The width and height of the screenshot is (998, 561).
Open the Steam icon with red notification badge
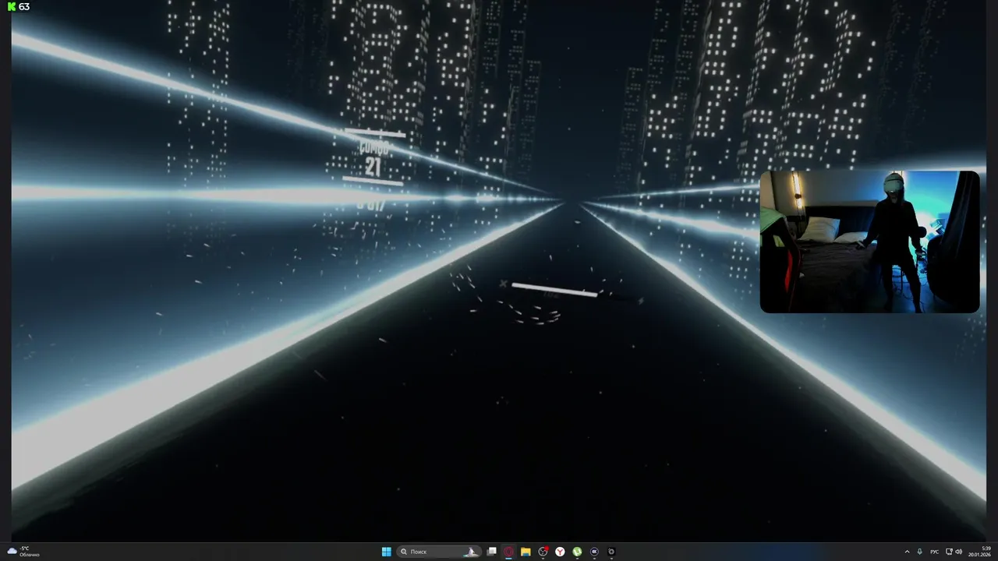(x=543, y=552)
